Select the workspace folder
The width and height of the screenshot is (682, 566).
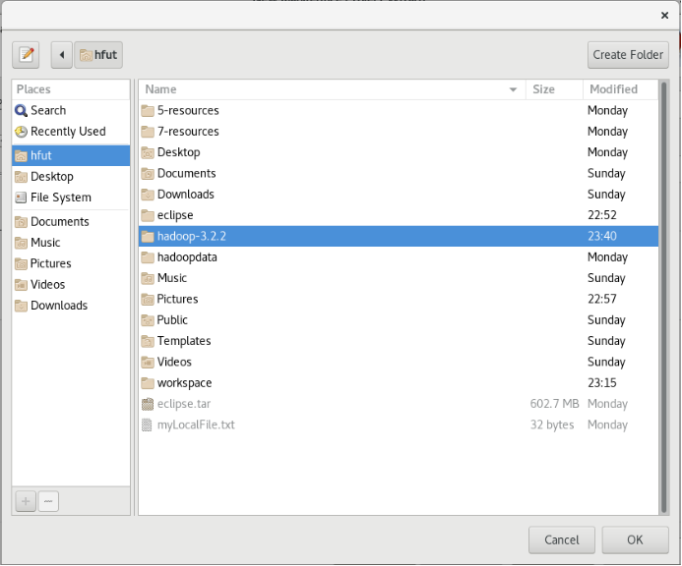399,382
